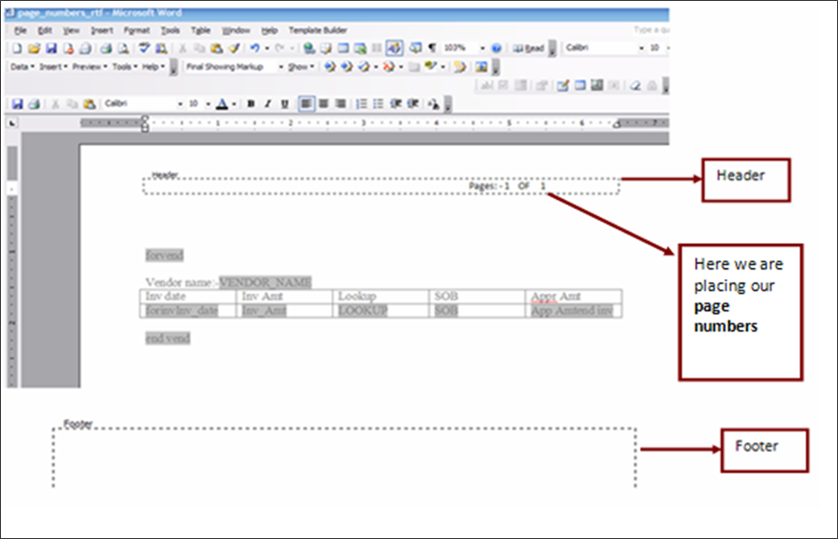Open the Template Builder menu
The image size is (838, 539).
point(317,30)
